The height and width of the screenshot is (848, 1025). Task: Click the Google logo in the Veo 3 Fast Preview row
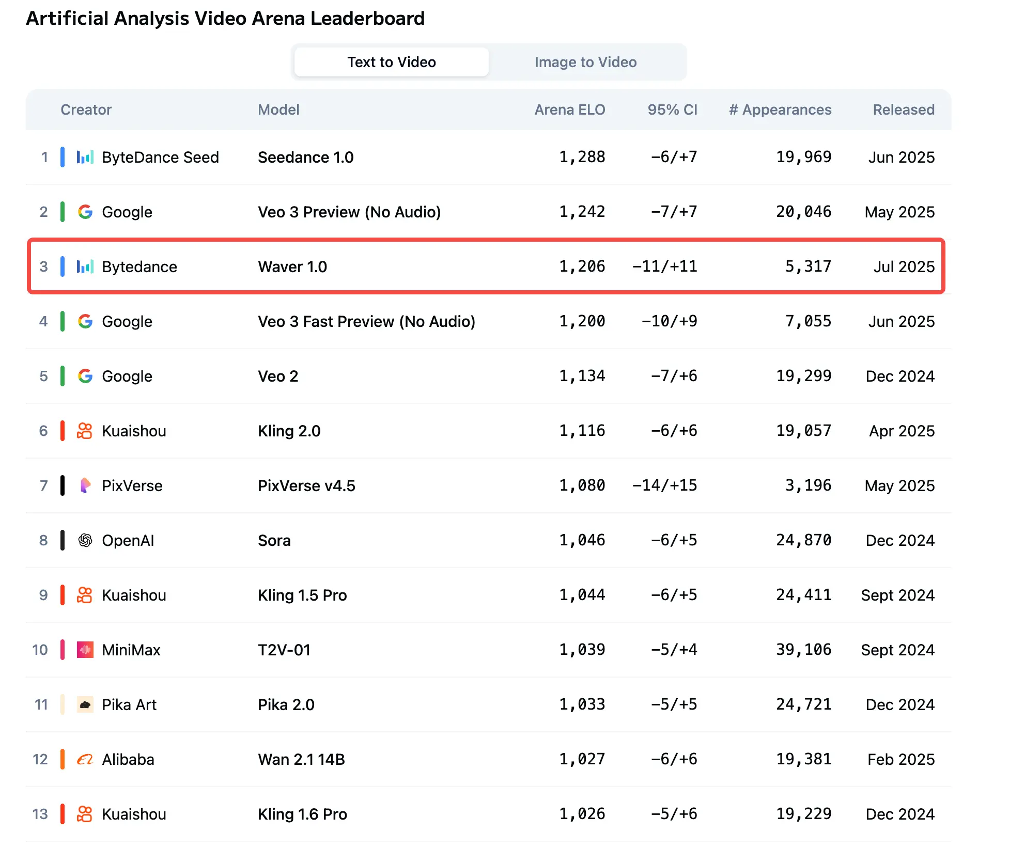click(x=85, y=321)
